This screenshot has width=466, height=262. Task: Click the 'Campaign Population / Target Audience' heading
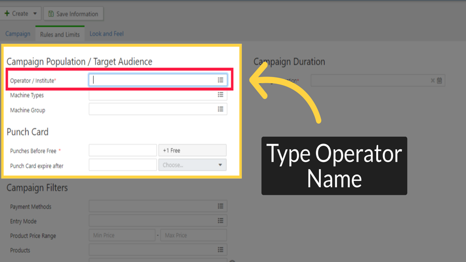pos(79,62)
